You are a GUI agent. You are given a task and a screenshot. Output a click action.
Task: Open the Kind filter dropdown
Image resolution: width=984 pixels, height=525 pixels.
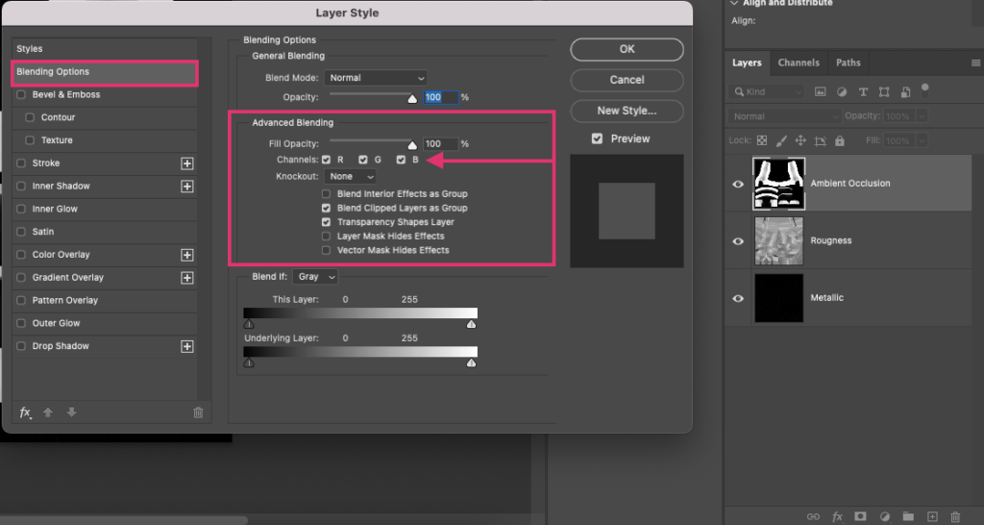[x=767, y=91]
